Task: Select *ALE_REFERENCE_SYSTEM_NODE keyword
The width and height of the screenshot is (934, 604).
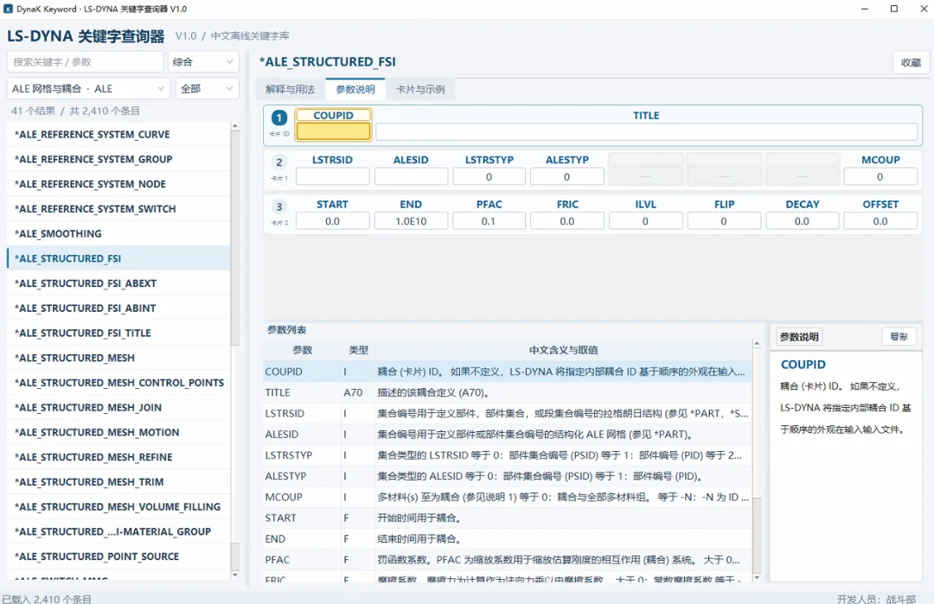Action: pos(118,184)
